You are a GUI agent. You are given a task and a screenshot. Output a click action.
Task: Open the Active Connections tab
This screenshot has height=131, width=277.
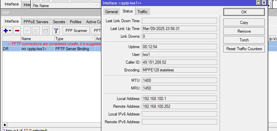pos(93,22)
